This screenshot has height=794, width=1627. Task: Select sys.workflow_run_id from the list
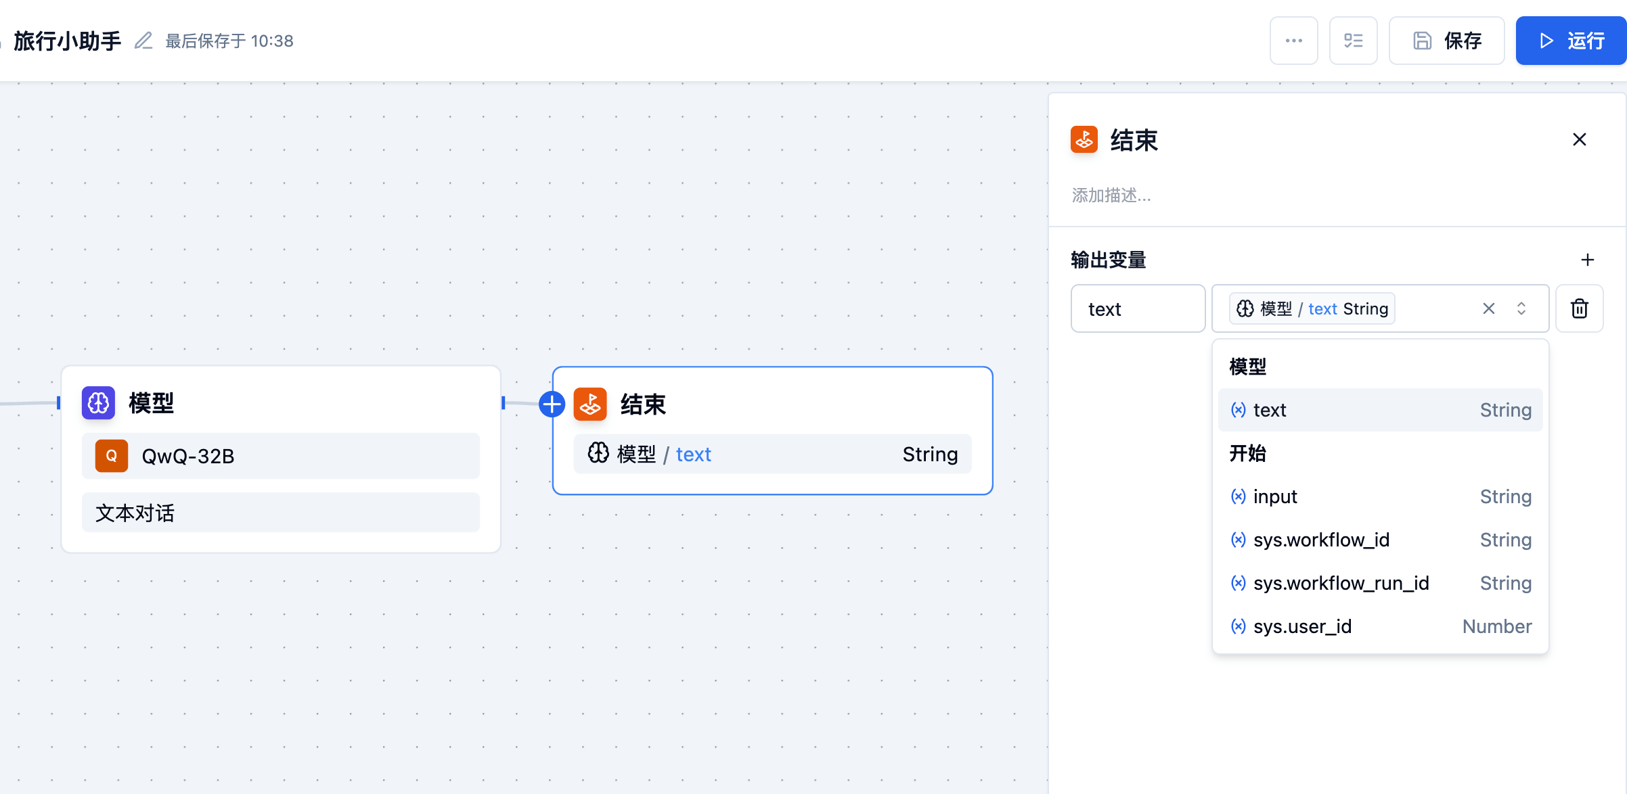point(1379,583)
